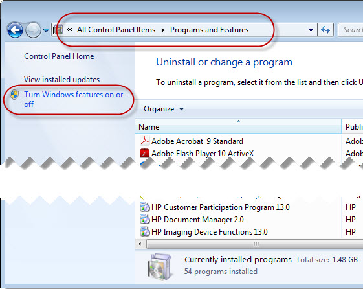Click the 54 programs installed text
This screenshot has height=289, width=363.
221,272
